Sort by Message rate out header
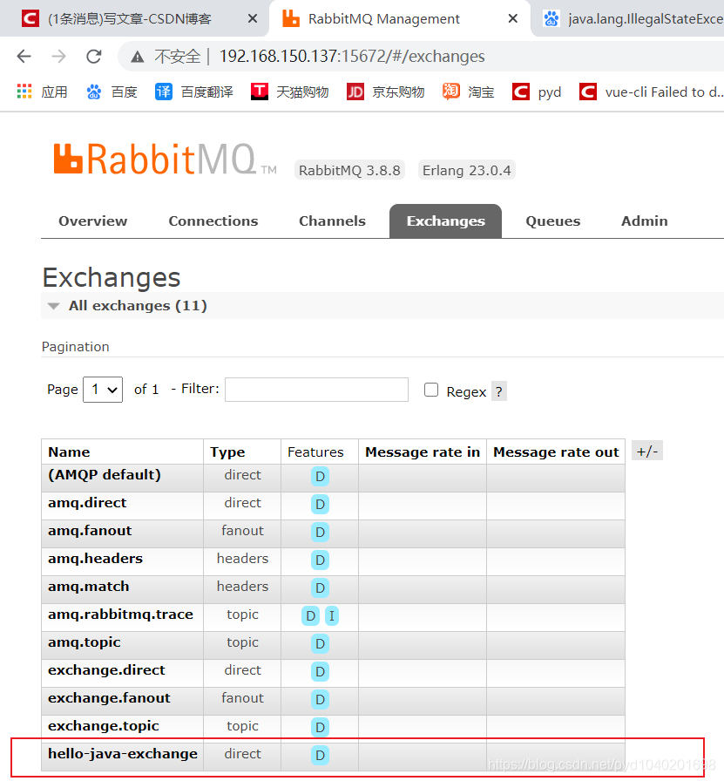Viewport: 724px width, 781px height. (556, 452)
